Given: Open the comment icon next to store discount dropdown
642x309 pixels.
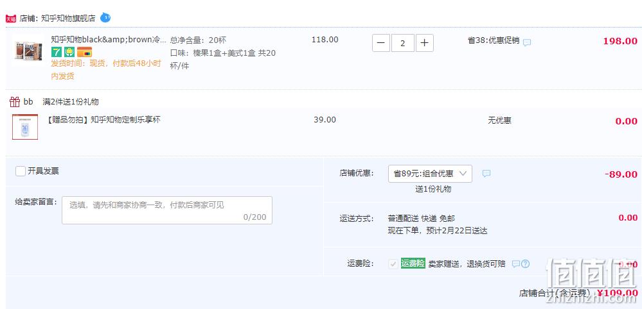Looking at the screenshot, I should coord(486,174).
